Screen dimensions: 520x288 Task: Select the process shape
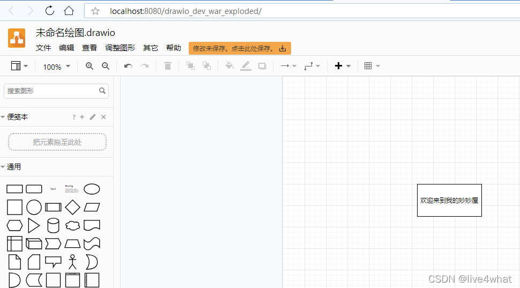pos(53,208)
